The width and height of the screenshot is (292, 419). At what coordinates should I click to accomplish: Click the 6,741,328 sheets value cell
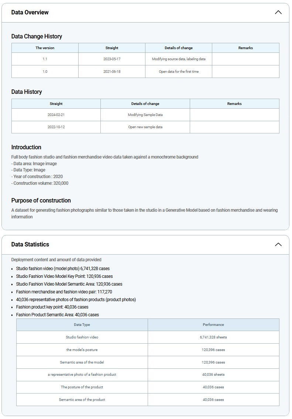213,337
